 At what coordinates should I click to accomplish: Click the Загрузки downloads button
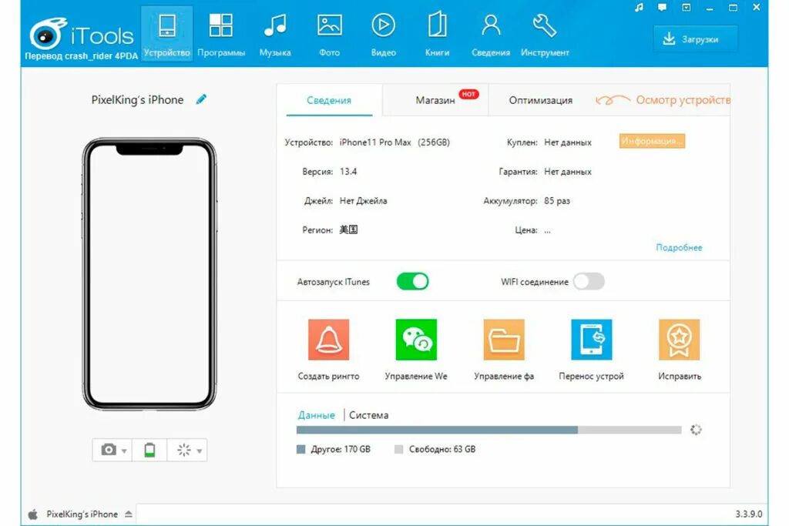696,39
